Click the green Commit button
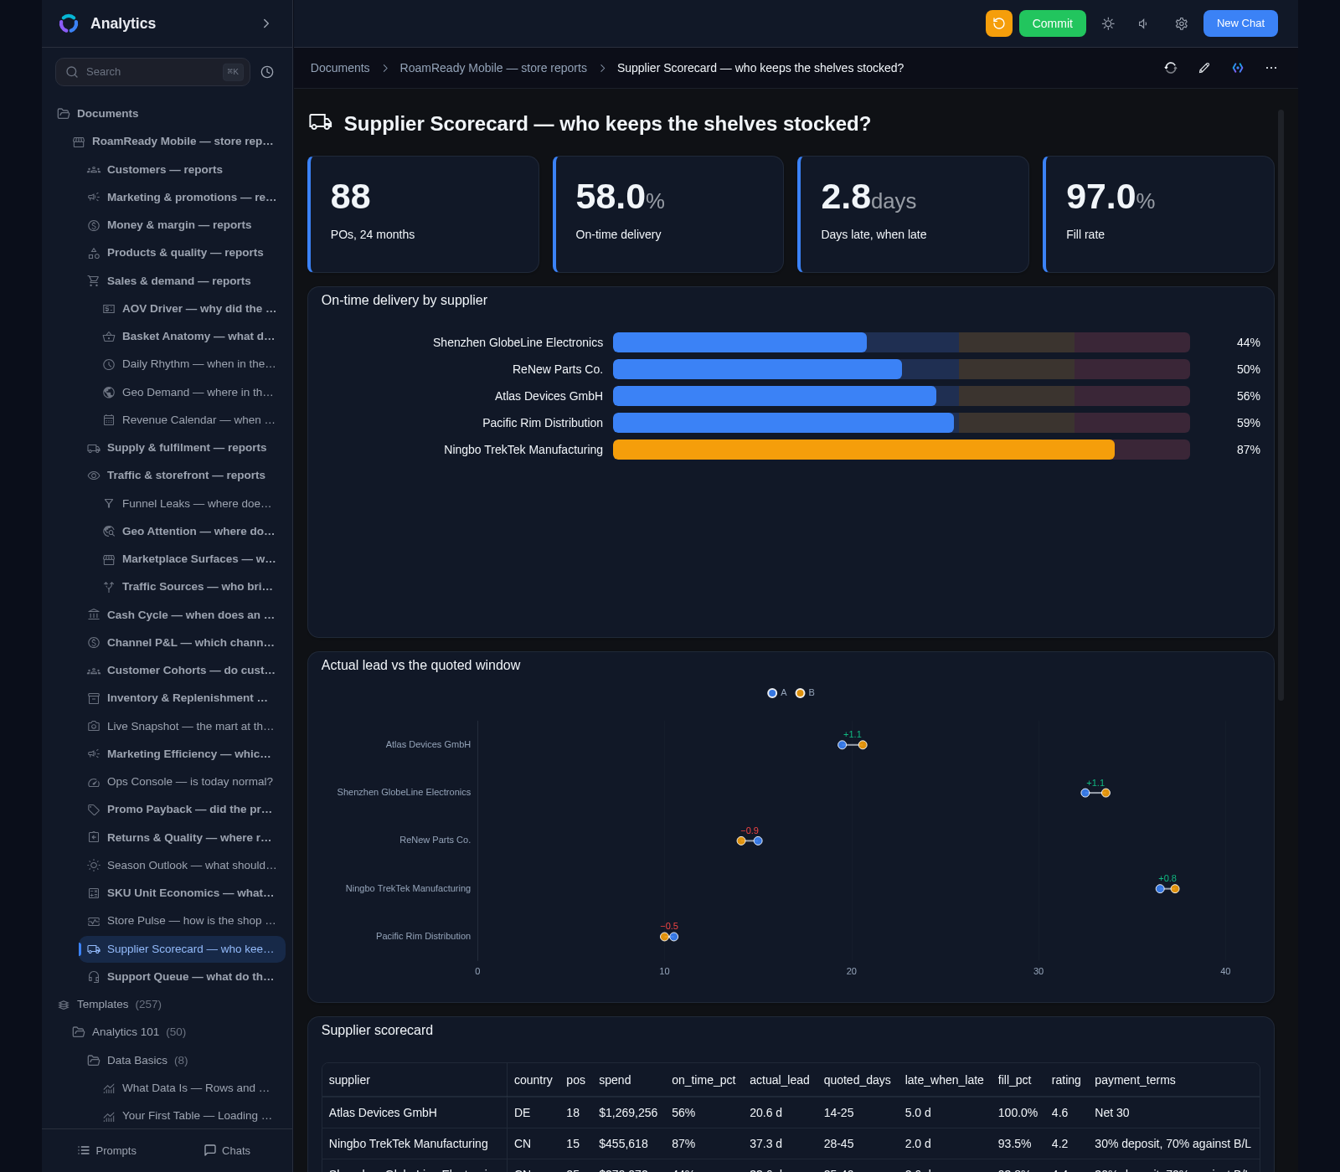This screenshot has width=1340, height=1172. [x=1052, y=23]
